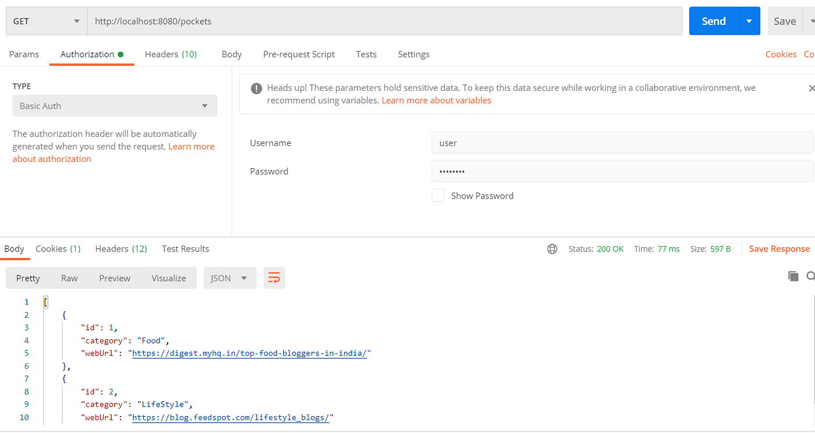Click the Heads up warning exclamation icon
815x433 pixels.
click(x=256, y=88)
